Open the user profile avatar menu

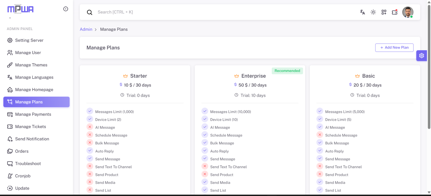pos(408,12)
